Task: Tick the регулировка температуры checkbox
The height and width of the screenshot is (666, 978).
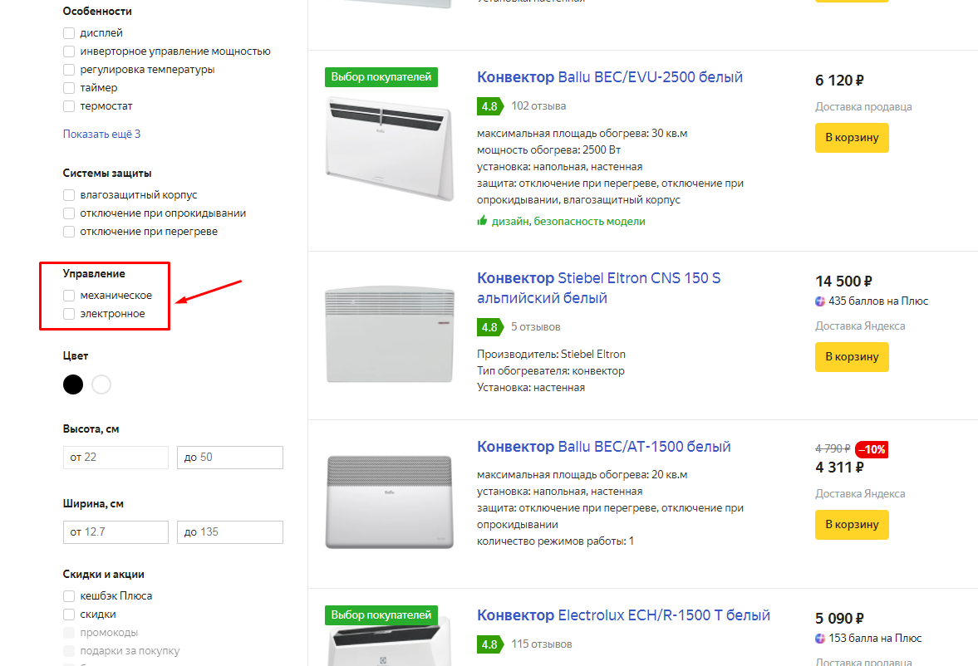Action: click(69, 69)
